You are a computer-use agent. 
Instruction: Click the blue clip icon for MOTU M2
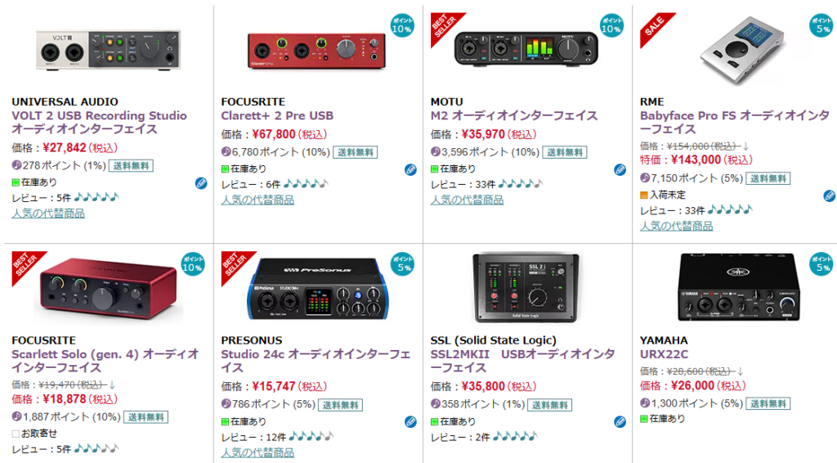coord(620,169)
